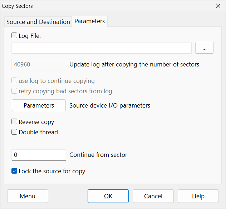Uncheck Lock the source for copy
226x209 pixels.
tap(15, 171)
